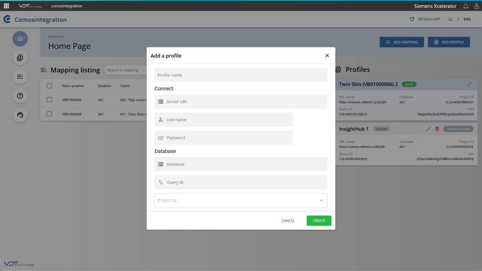482x271 pixels.
Task: Select the F01 - Flow row checkbox
Action: point(49,114)
